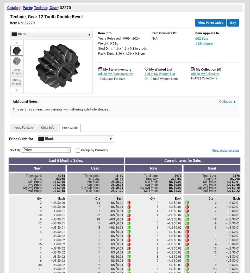Switch to the Color Info tab
The width and height of the screenshot is (250, 273).
(48, 128)
